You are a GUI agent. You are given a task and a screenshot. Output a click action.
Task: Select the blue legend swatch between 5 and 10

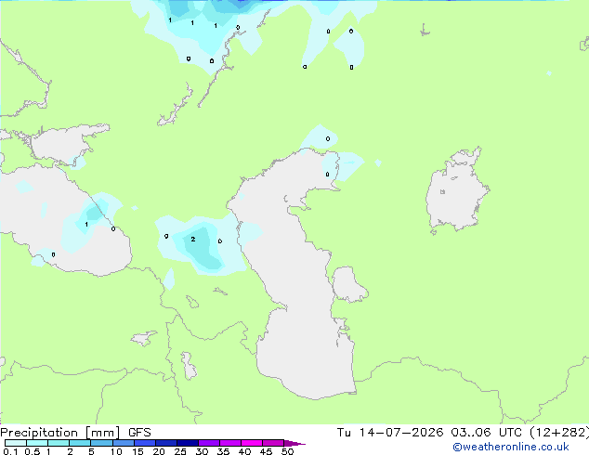click(x=101, y=443)
